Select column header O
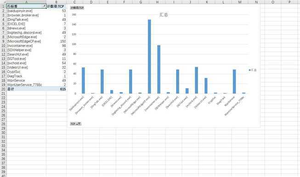Viewport: 300px width, 177px height. click(x=273, y=2)
